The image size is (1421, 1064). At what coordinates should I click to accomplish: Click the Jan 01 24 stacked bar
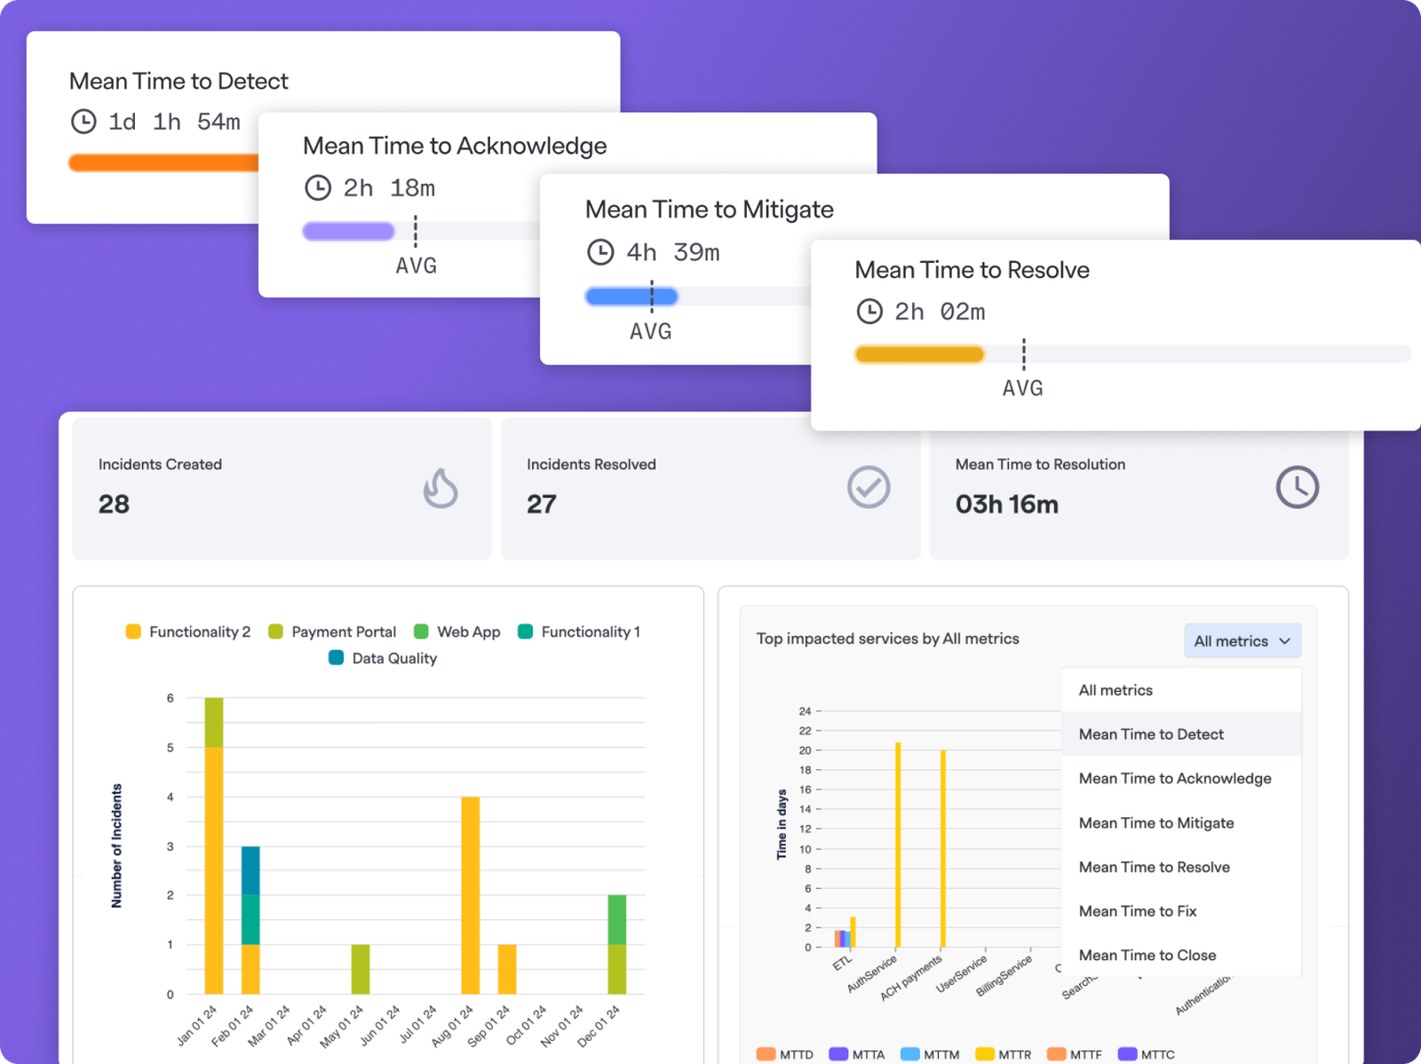coord(214,846)
